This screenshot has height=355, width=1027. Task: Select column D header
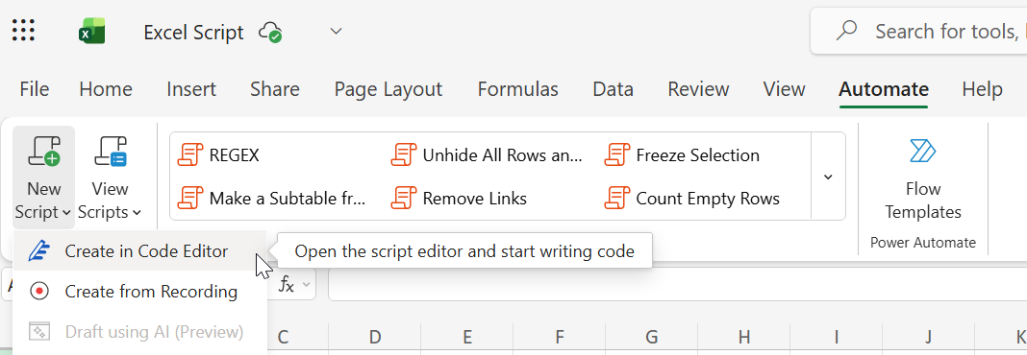pyautogui.click(x=375, y=338)
